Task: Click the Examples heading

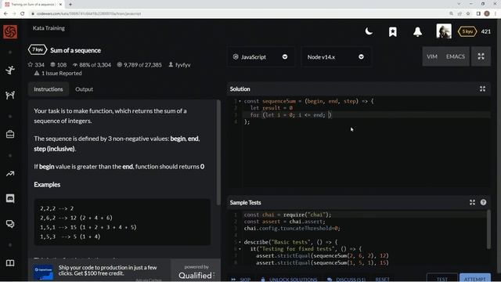Action: (x=47, y=185)
